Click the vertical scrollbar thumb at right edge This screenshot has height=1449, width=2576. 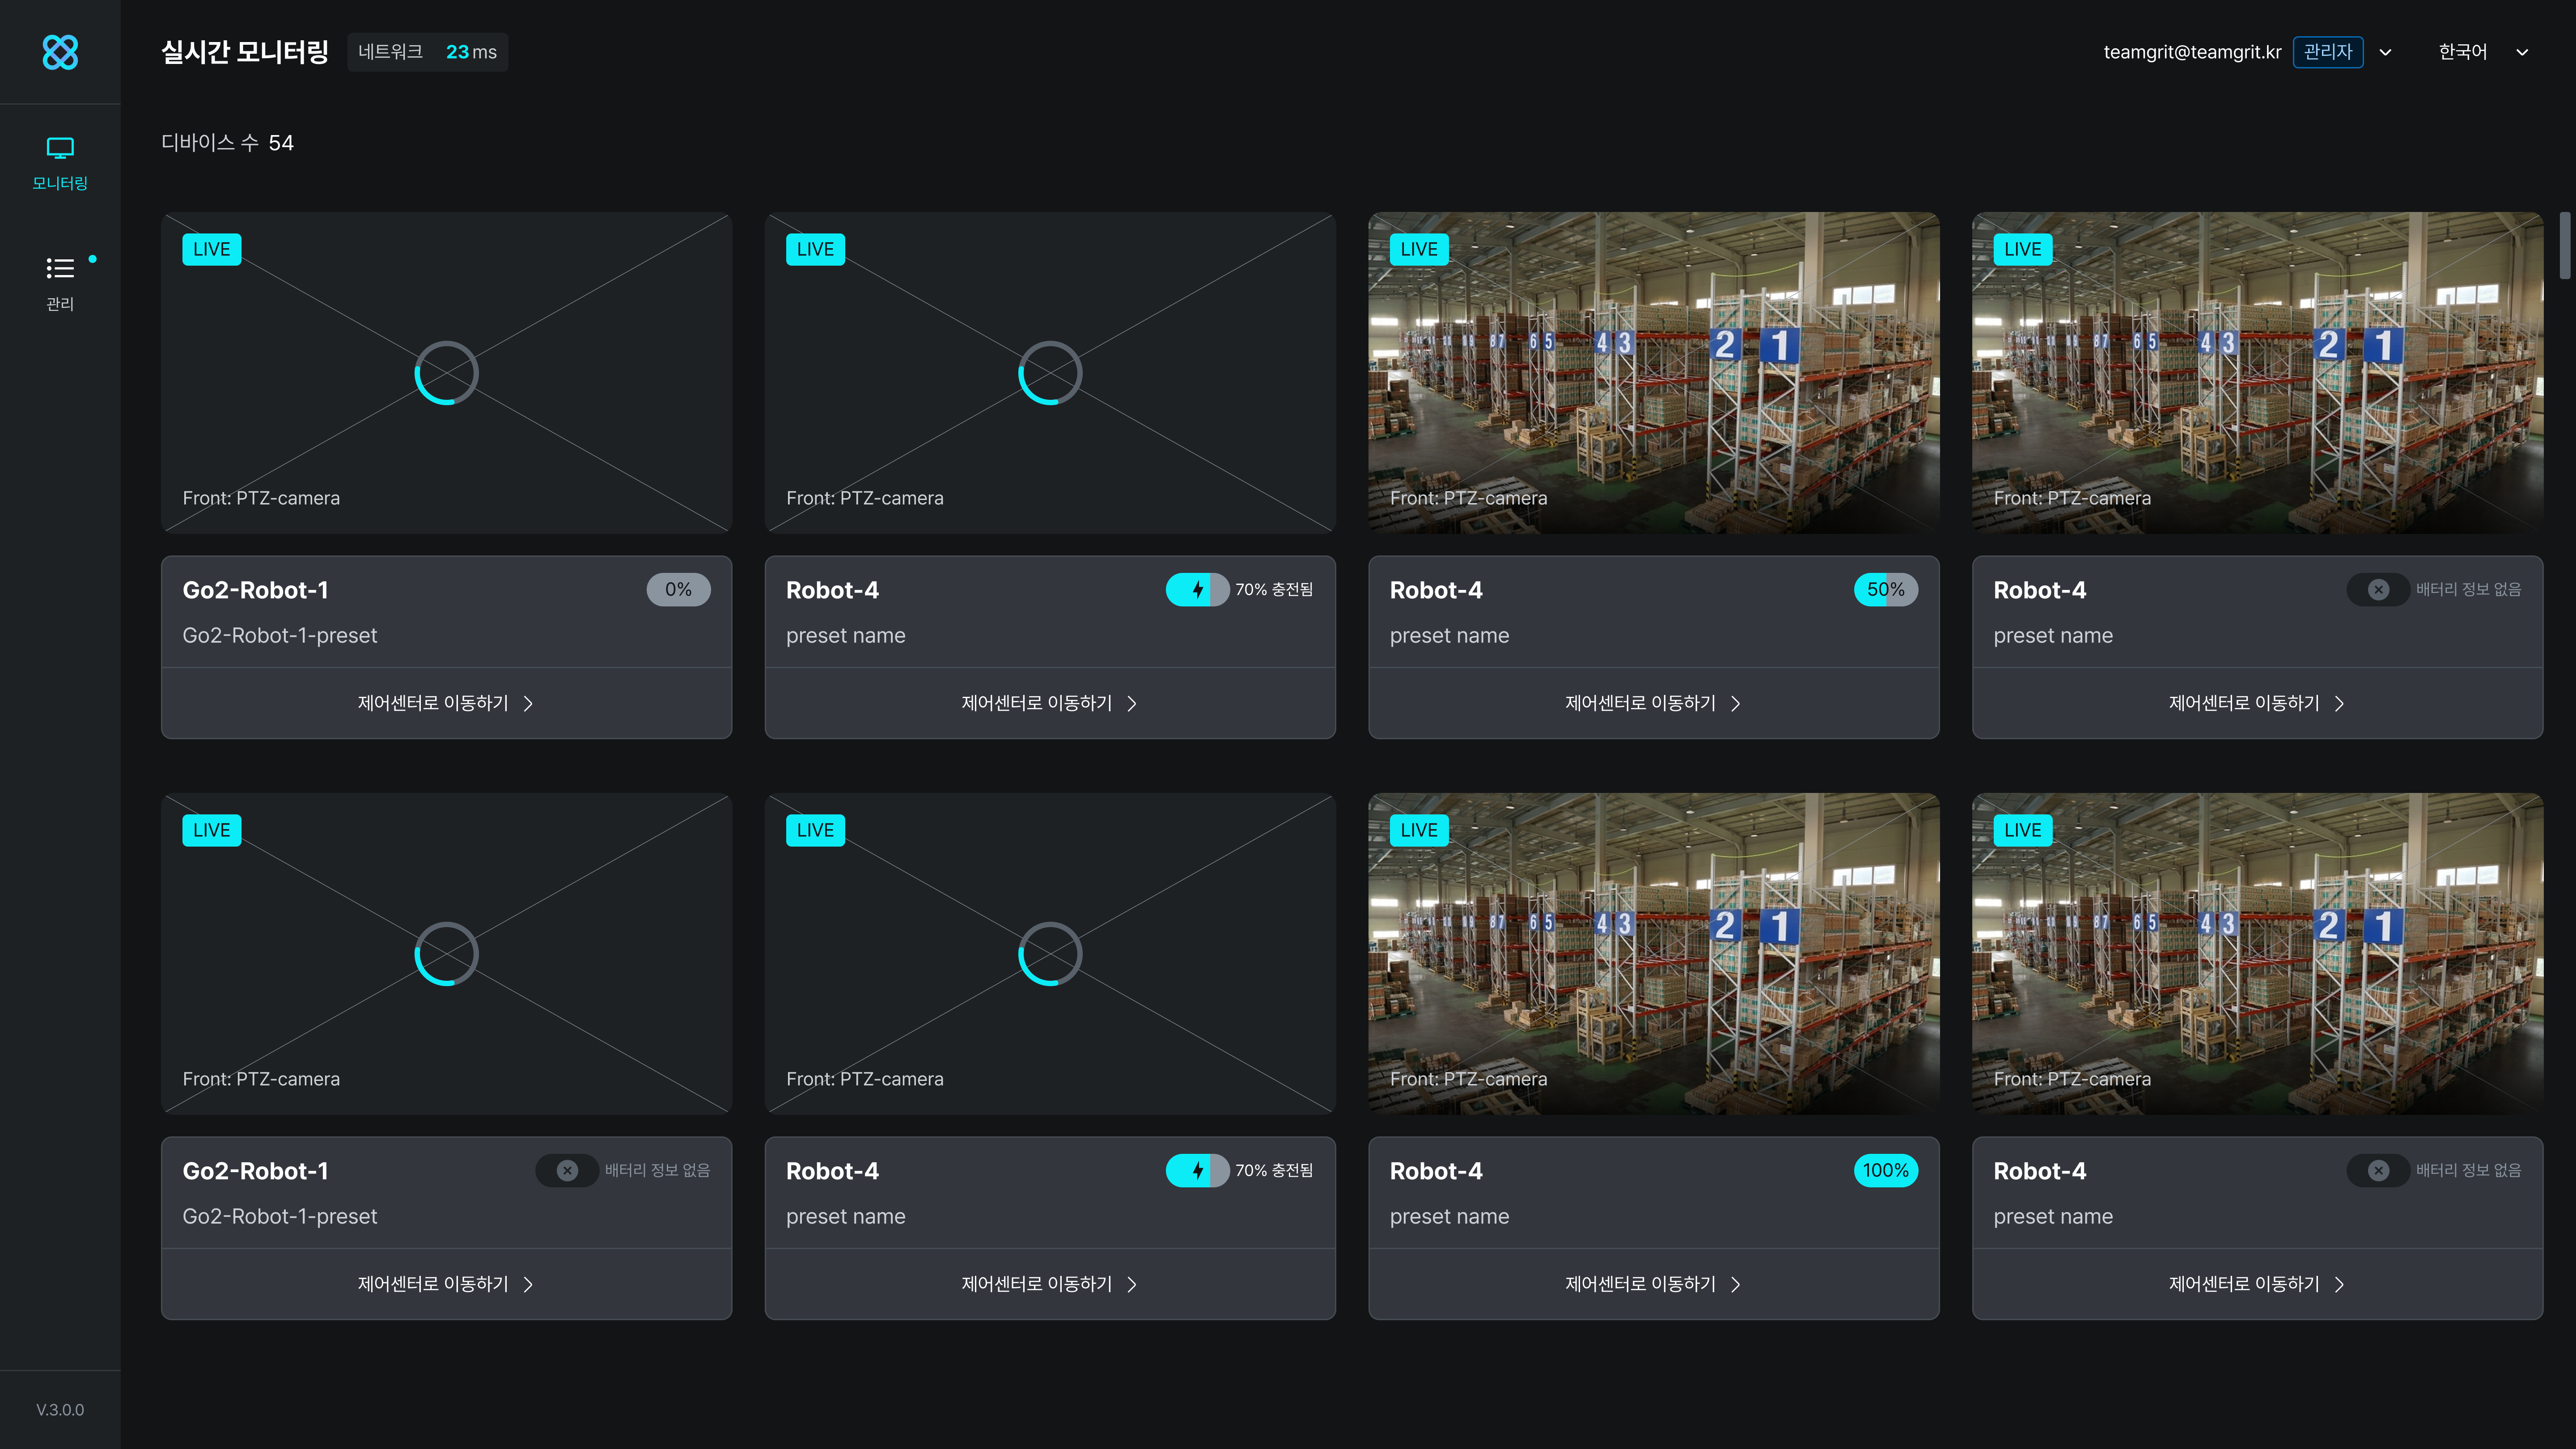2564,245
